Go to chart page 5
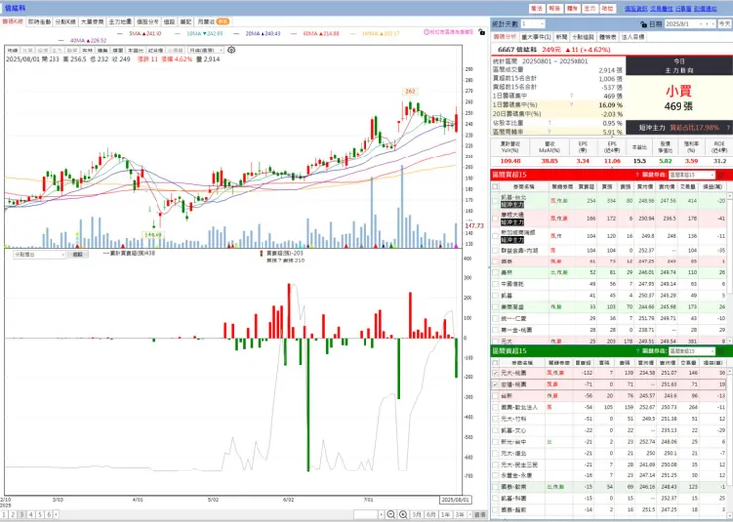 tap(40, 514)
